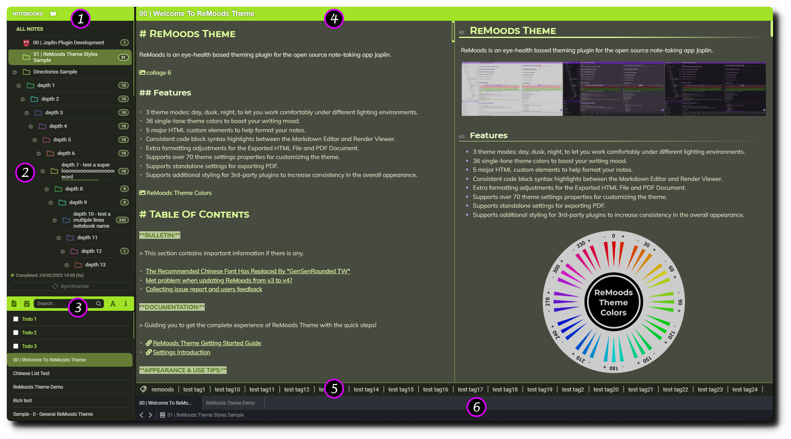Click the tag icon beside remoods

[x=144, y=389]
